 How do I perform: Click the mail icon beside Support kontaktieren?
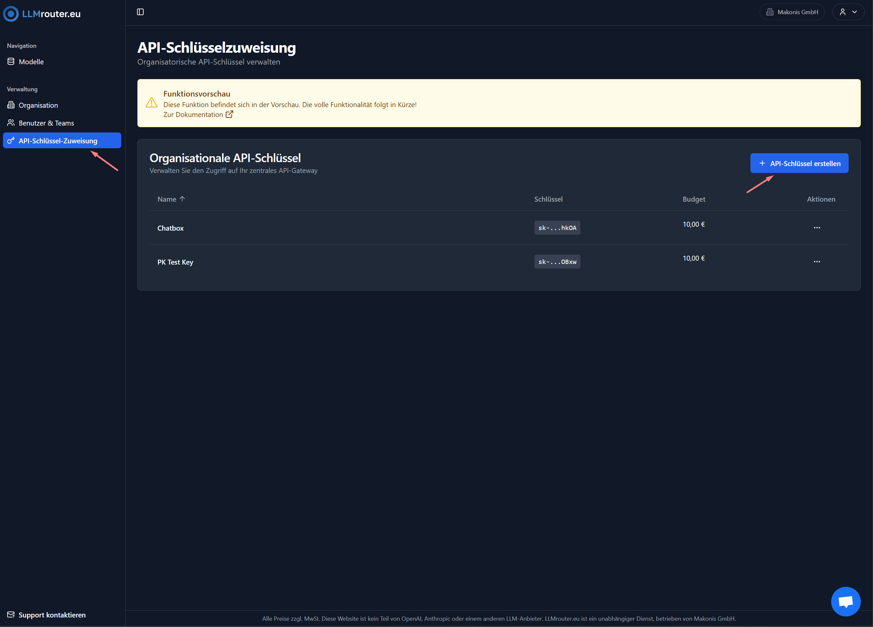pyautogui.click(x=12, y=614)
